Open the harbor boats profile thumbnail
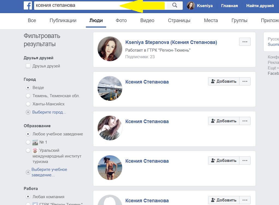 pyautogui.click(x=110, y=88)
